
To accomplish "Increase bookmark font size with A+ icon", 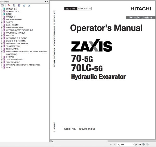I will click(x=24, y=5).
